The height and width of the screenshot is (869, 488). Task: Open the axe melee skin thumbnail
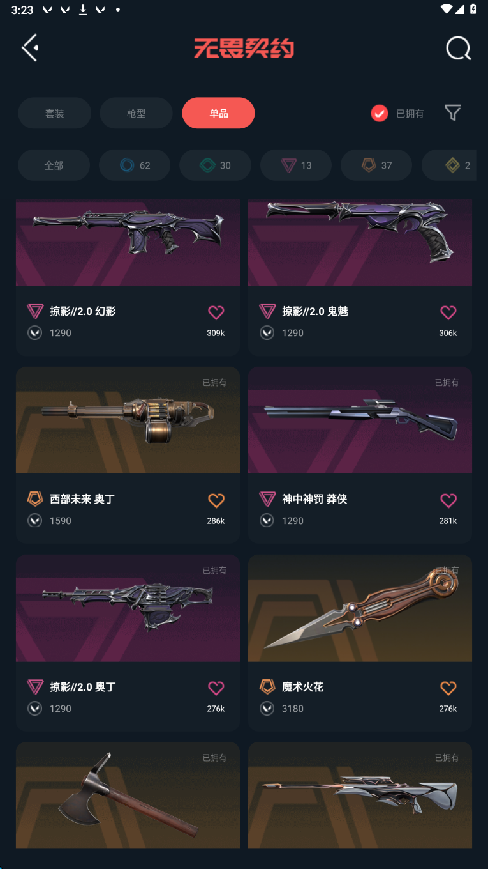click(x=128, y=795)
